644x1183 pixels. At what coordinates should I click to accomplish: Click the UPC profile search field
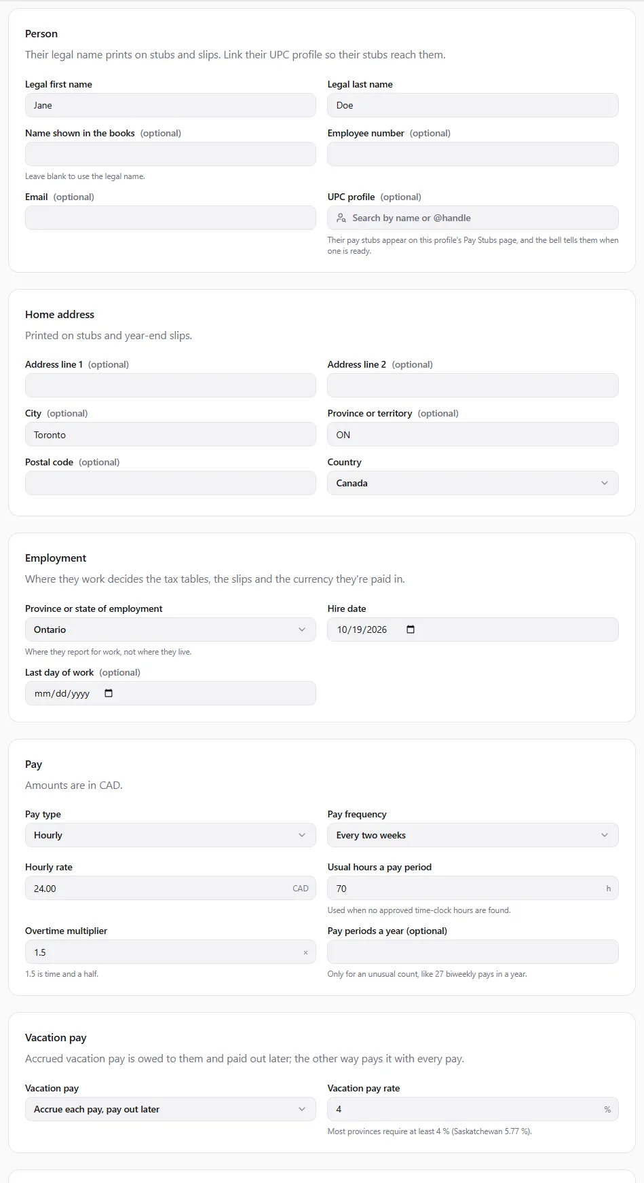[x=473, y=218]
